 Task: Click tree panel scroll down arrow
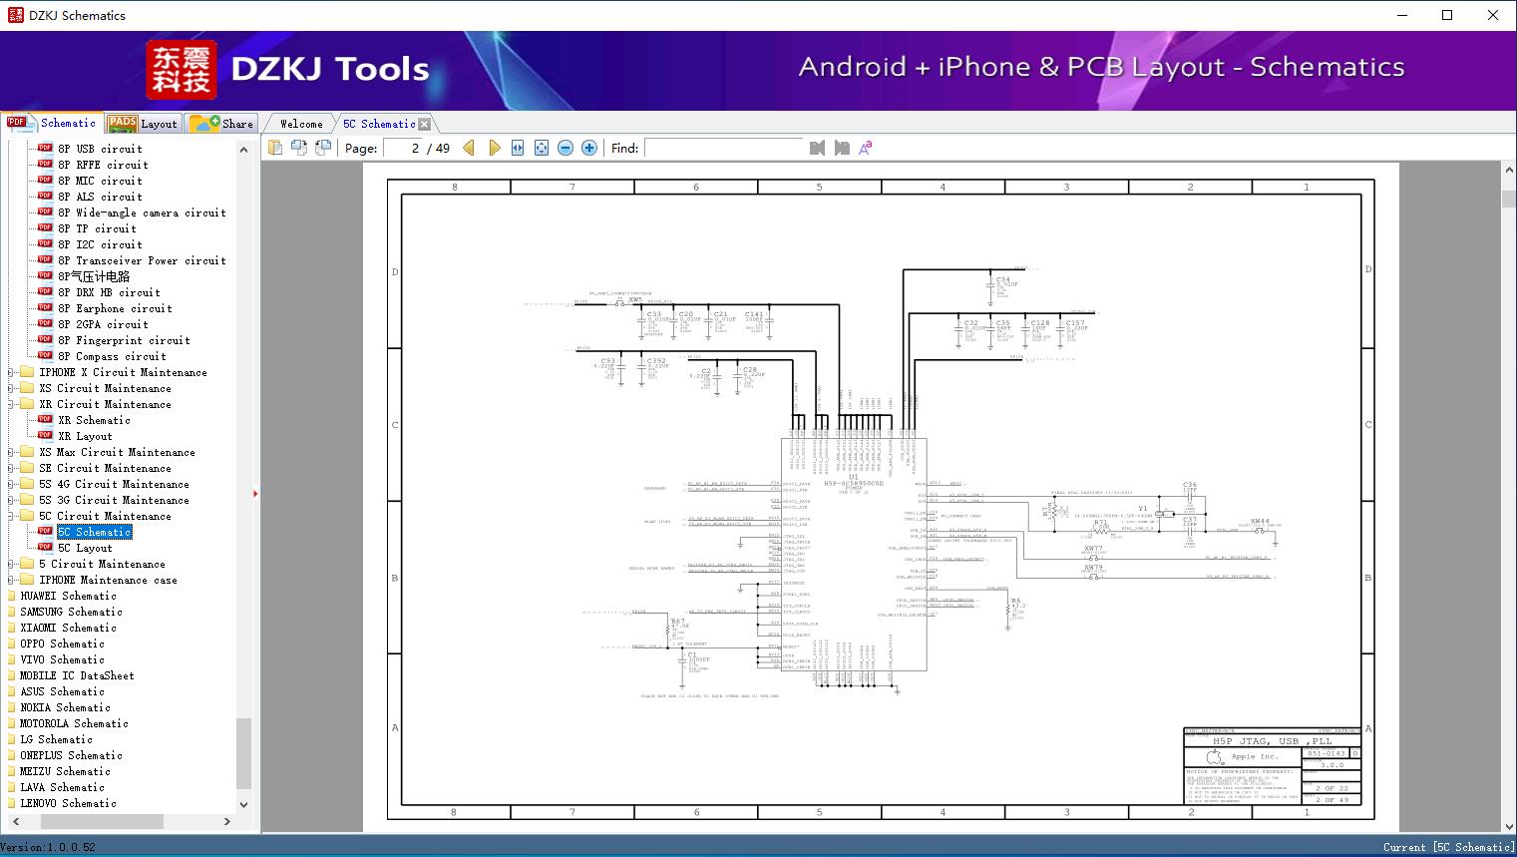click(x=243, y=804)
